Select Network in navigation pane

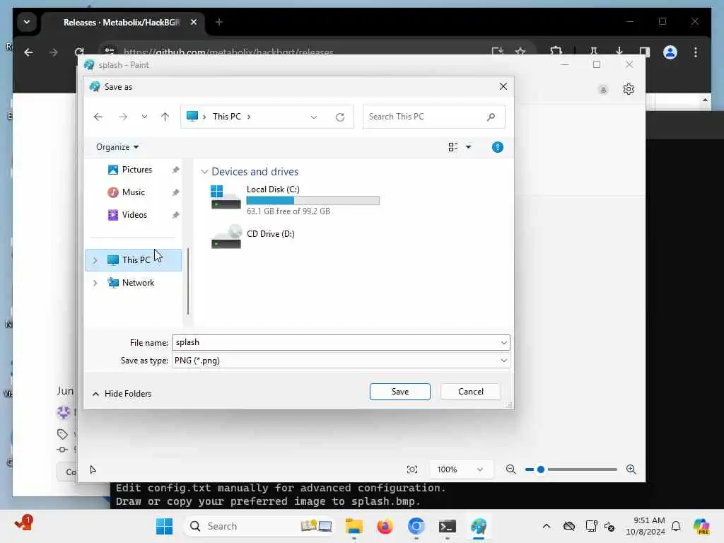[x=138, y=283]
